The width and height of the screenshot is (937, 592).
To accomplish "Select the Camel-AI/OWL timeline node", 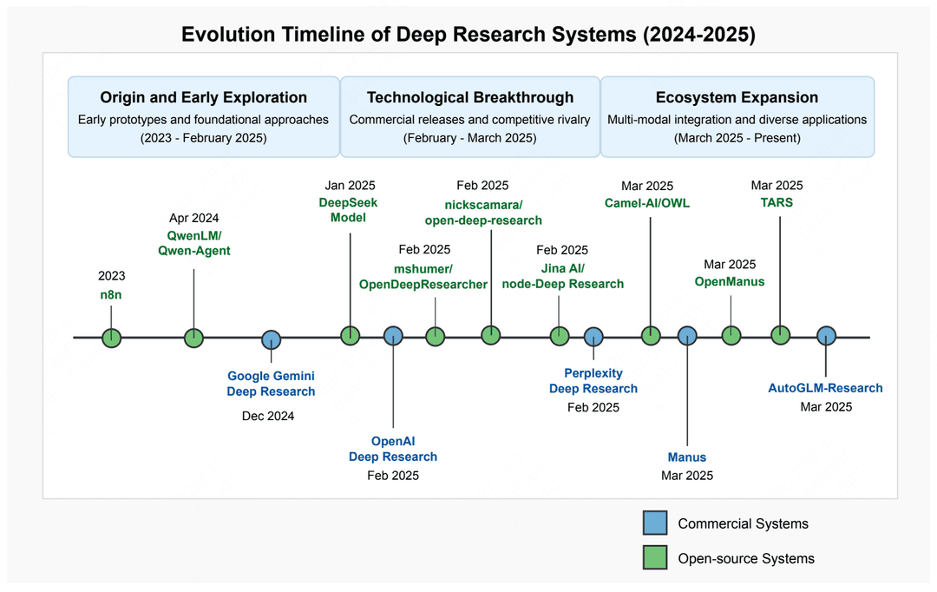I will tap(651, 336).
